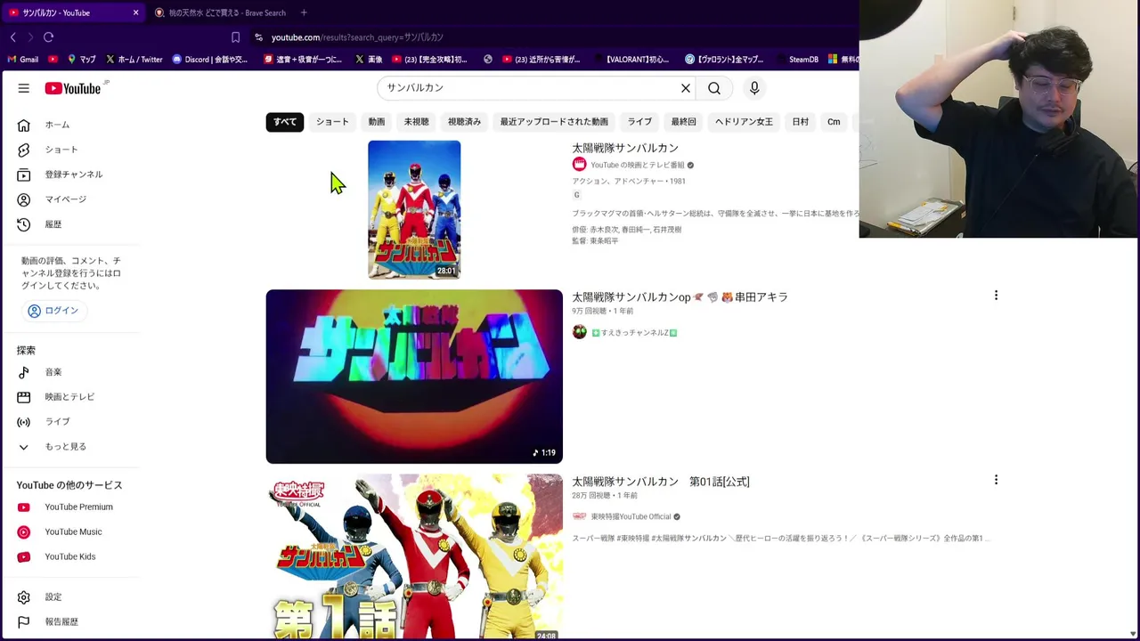
Task: Open more options for the 第01話[公式] video
Action: pyautogui.click(x=996, y=480)
